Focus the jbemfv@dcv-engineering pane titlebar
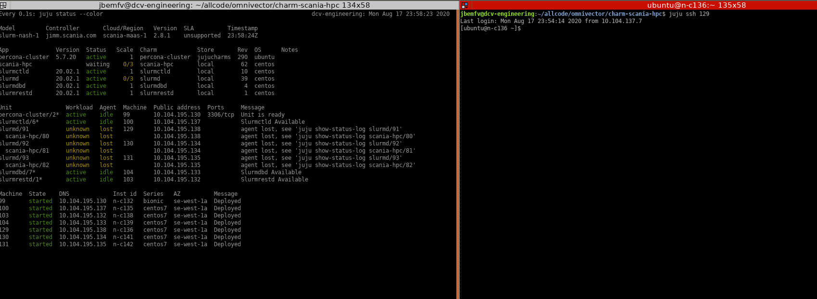The height and width of the screenshot is (299, 817). coord(234,5)
